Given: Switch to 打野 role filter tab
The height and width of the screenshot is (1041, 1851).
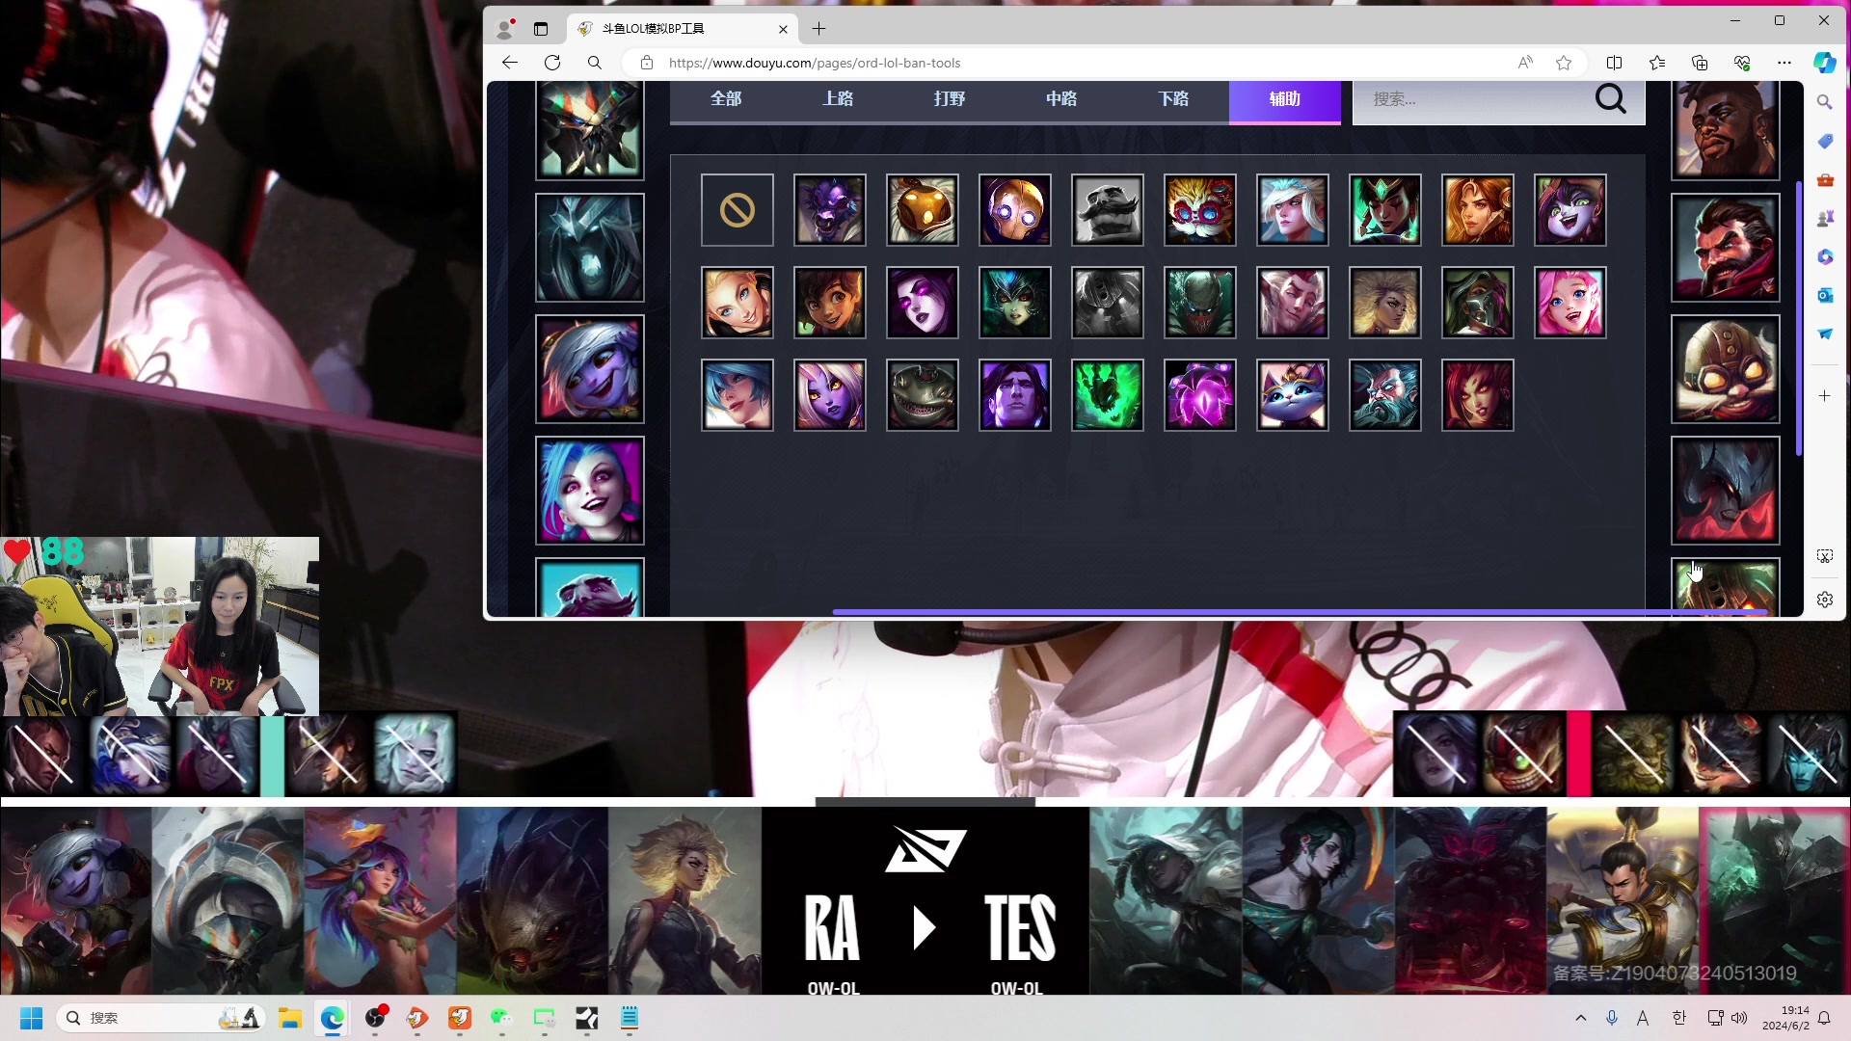Looking at the screenshot, I should [x=950, y=99].
